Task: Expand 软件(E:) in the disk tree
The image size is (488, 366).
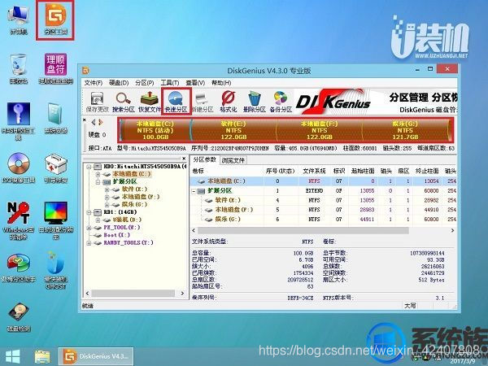Action: point(107,190)
